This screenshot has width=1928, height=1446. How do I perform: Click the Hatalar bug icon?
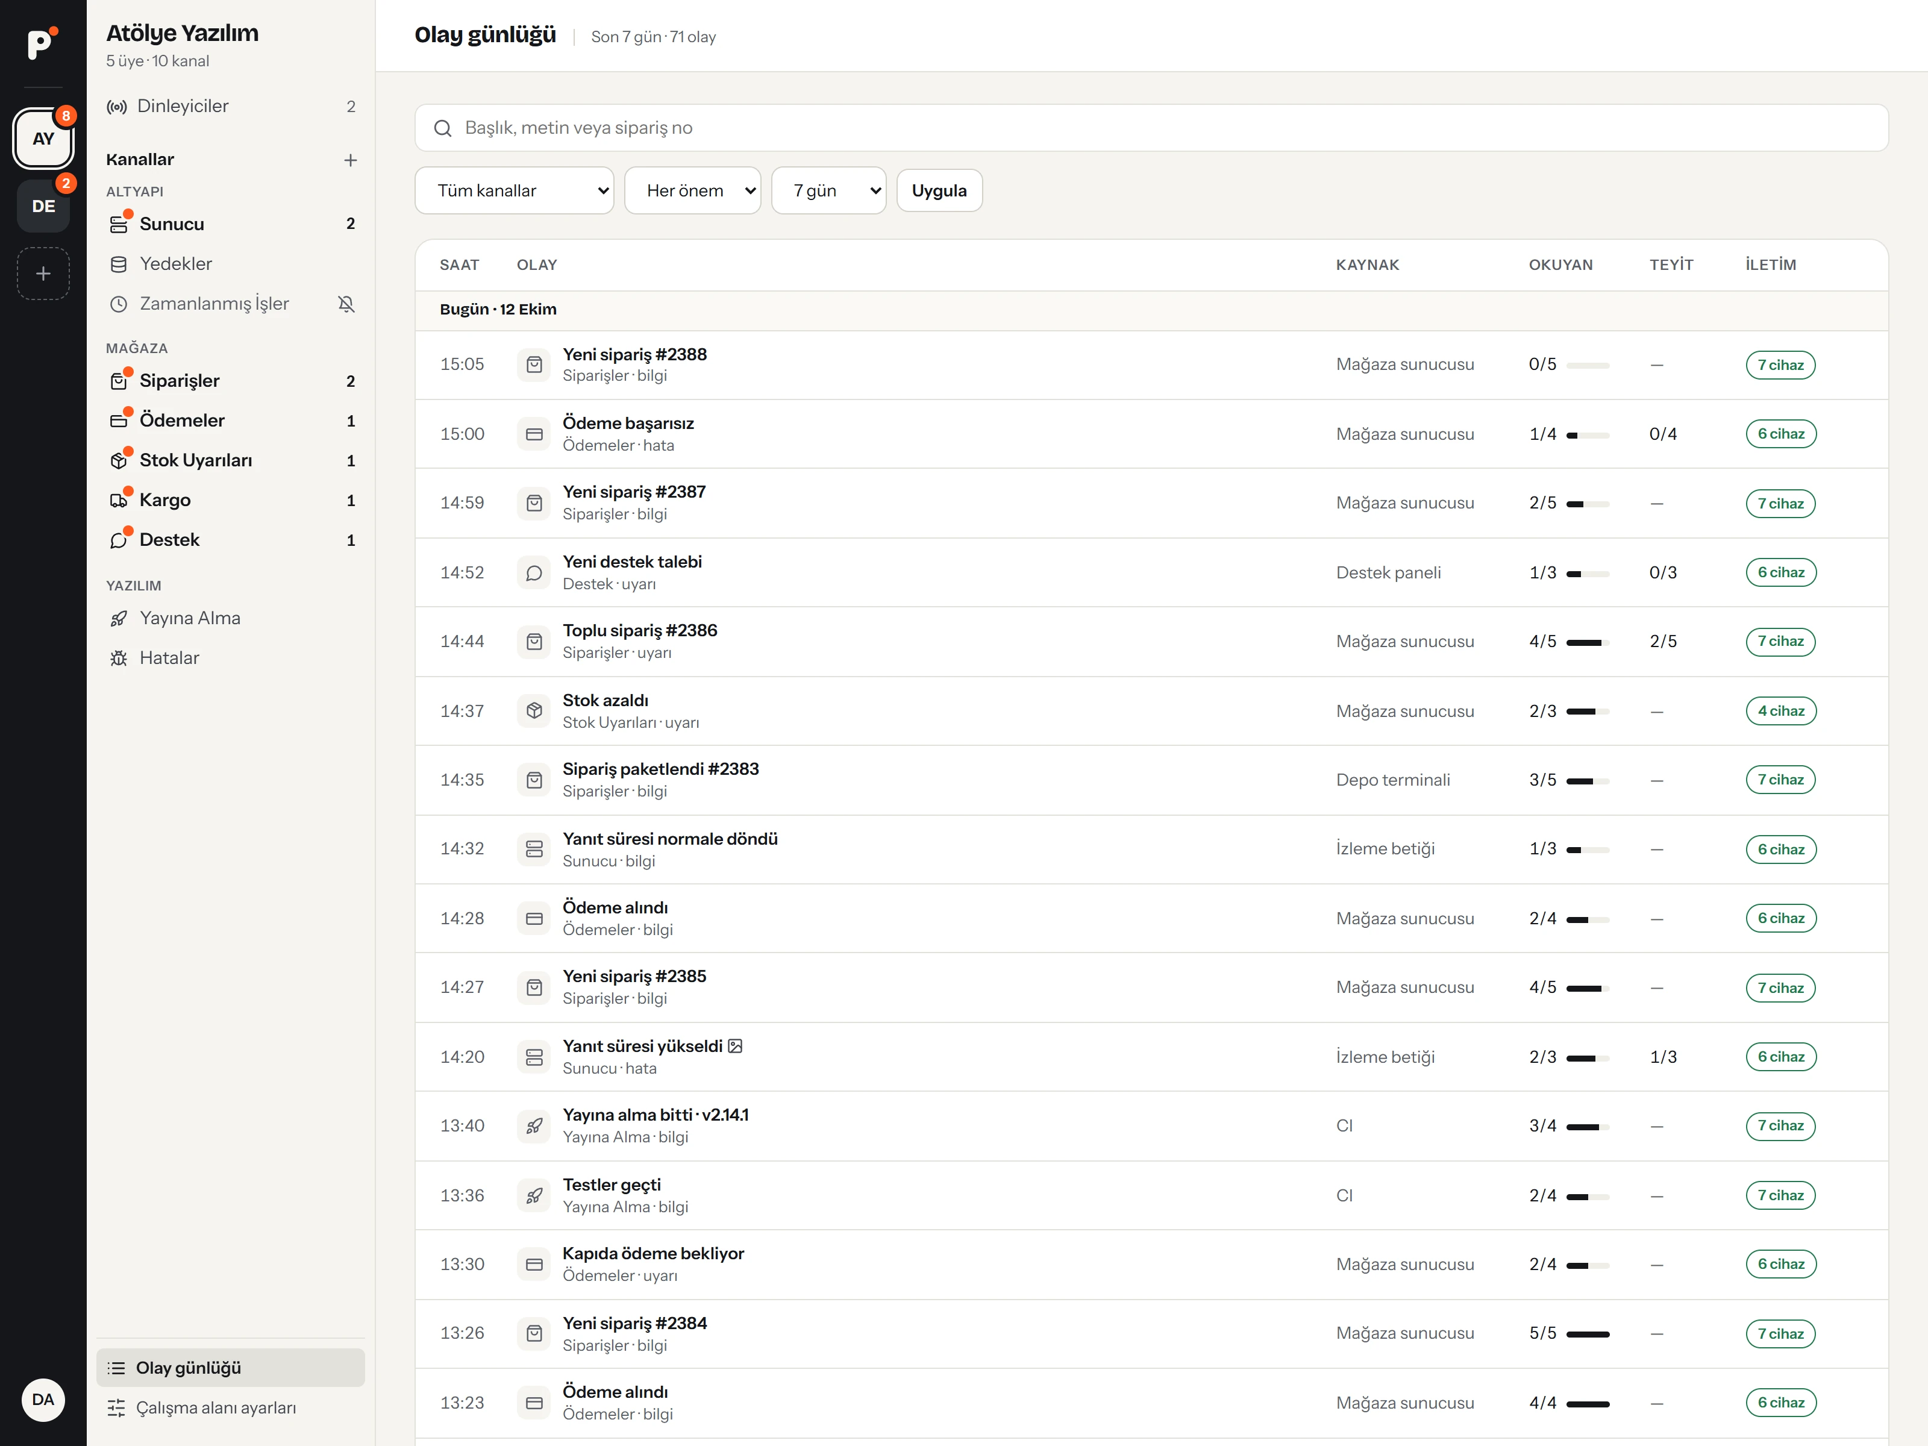(x=119, y=659)
